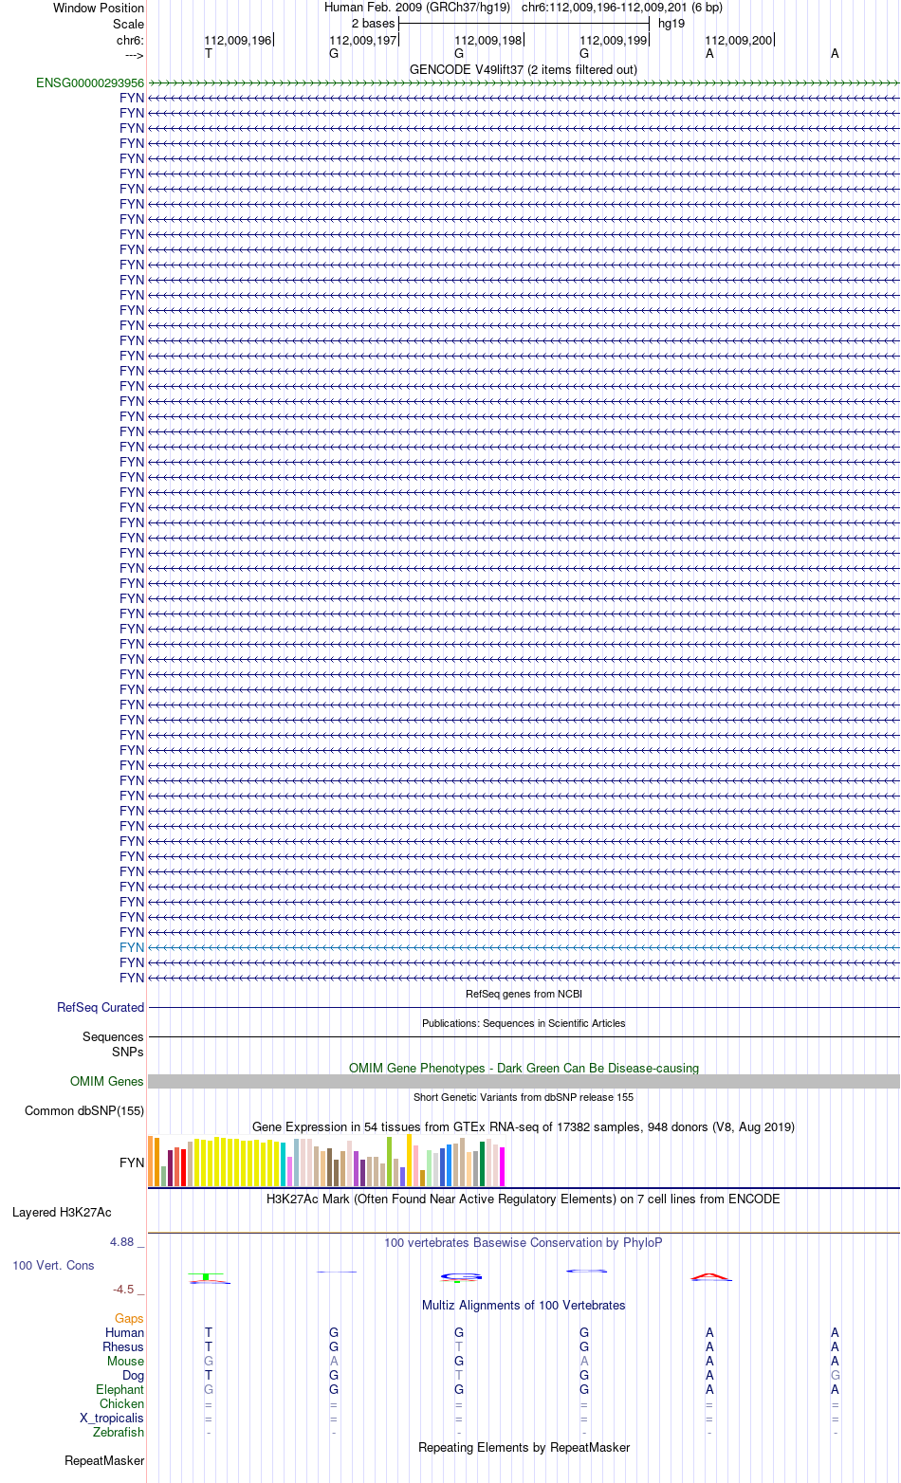Viewport: 901px width, 1483px height.
Task: Click the faint T in Rhesus row
Action: (459, 1347)
